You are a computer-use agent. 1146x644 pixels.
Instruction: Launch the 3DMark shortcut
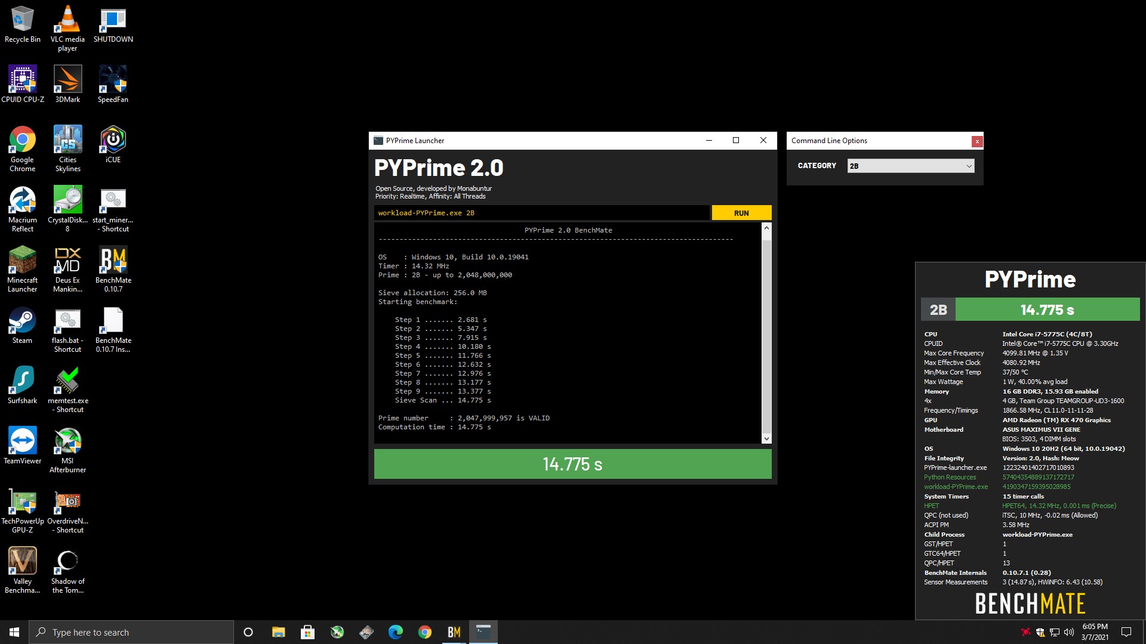coord(67,84)
